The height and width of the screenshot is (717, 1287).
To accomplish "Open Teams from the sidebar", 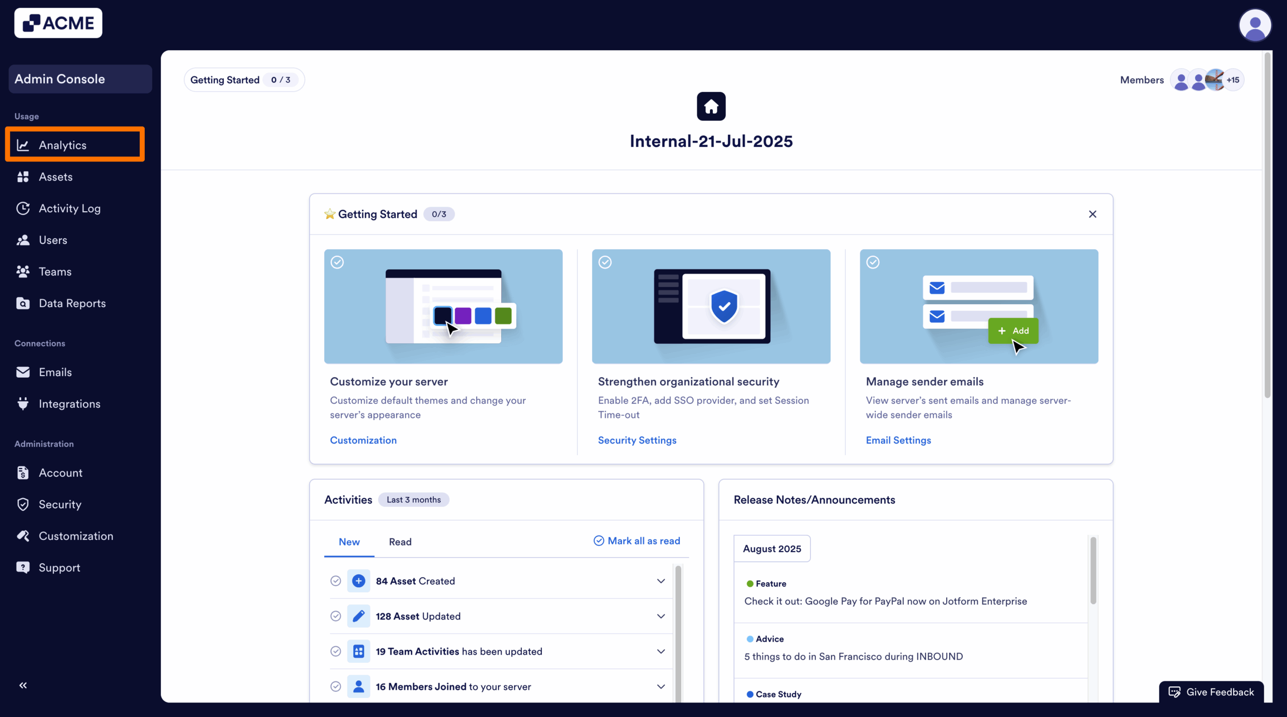I will click(x=55, y=272).
